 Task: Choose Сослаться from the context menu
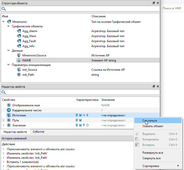(x=150, y=121)
